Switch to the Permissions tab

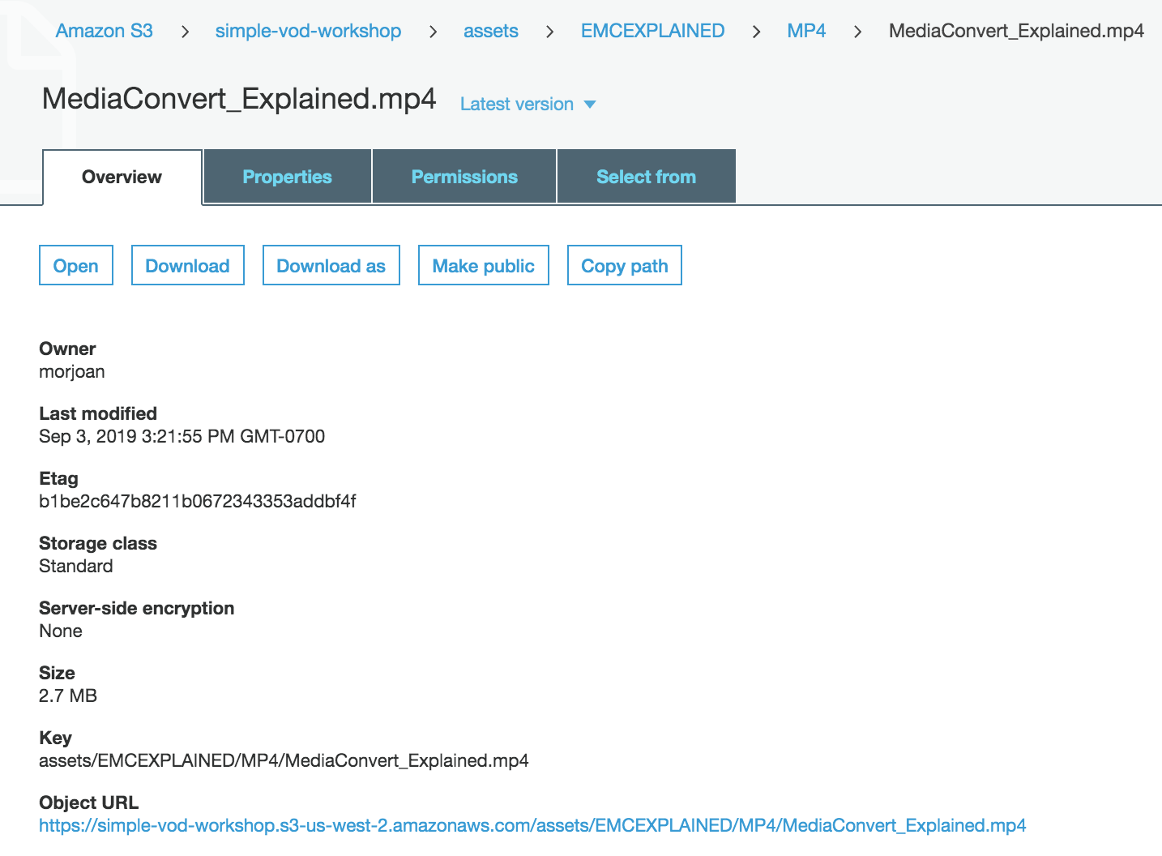pyautogui.click(x=464, y=177)
